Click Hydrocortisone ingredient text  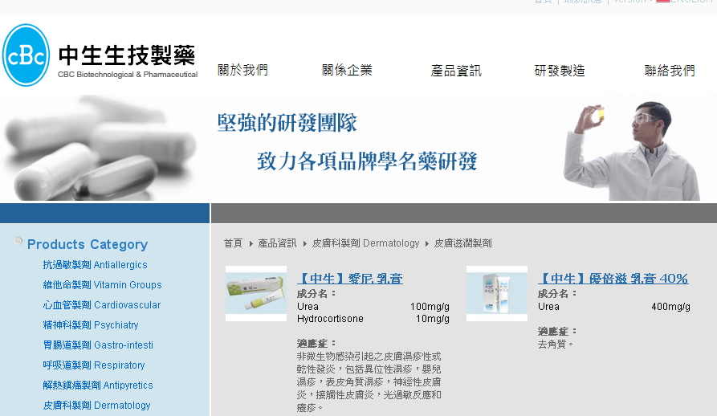330,319
